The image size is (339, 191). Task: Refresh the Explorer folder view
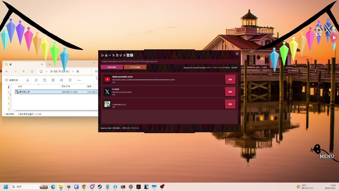tap(32, 71)
